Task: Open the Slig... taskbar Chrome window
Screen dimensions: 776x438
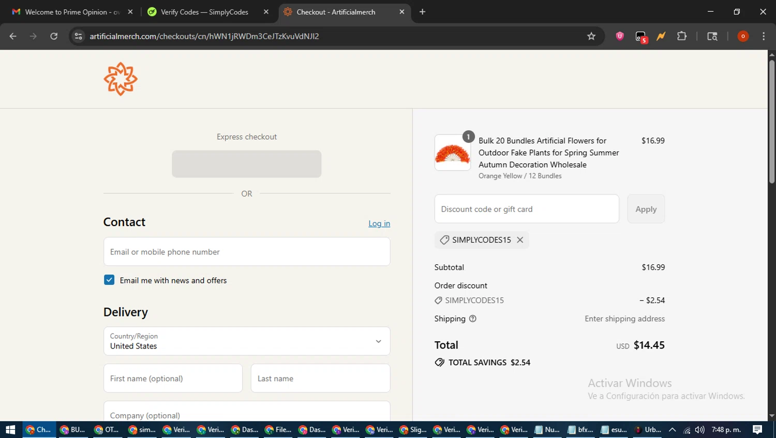Action: point(413,430)
